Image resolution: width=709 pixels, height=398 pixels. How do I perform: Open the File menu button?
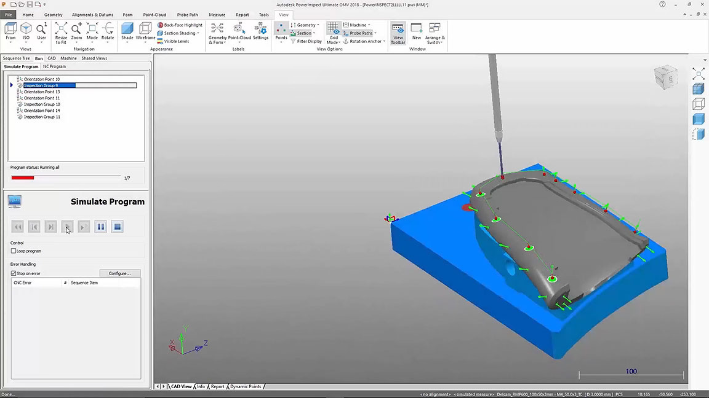[9, 15]
